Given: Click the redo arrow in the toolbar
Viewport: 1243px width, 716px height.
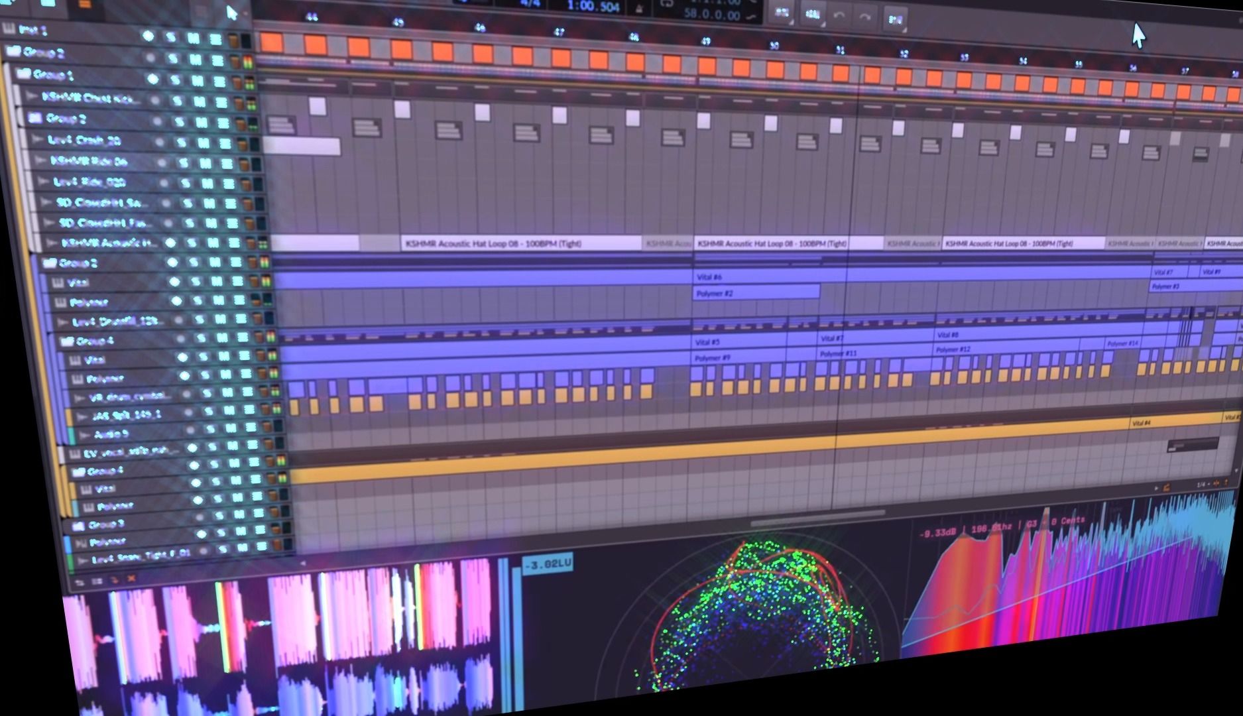Looking at the screenshot, I should [864, 17].
